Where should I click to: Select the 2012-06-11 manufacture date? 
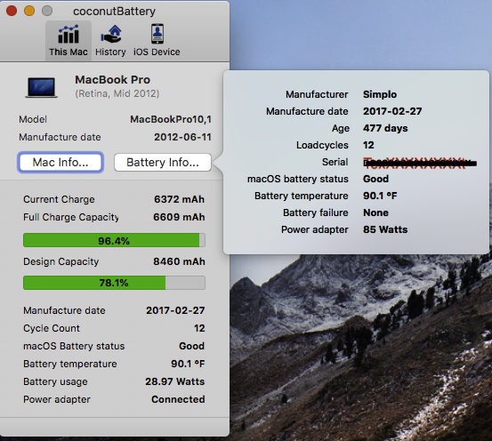point(182,137)
